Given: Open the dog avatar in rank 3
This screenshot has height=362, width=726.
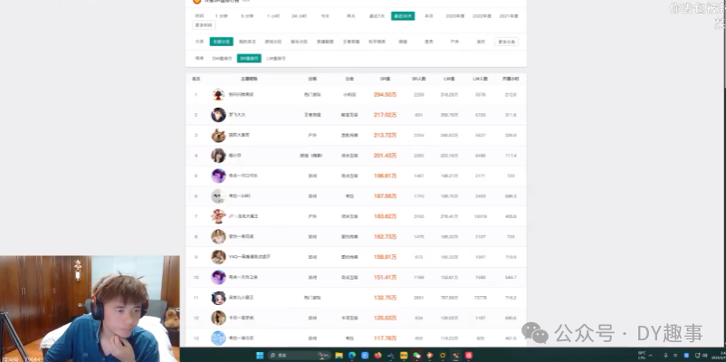Looking at the screenshot, I should click(218, 135).
